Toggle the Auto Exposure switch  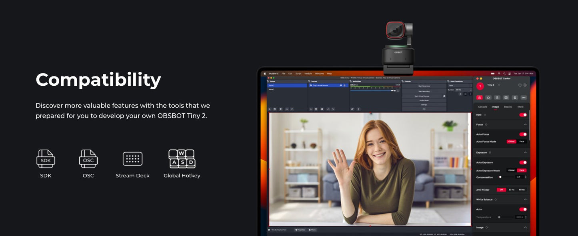point(523,163)
